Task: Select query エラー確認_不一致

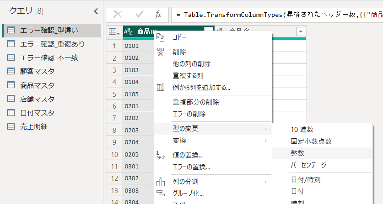Action: click(52, 58)
